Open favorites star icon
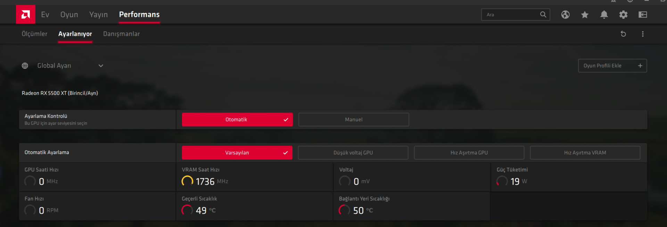Screen dimensions: 667x227 click(x=585, y=15)
